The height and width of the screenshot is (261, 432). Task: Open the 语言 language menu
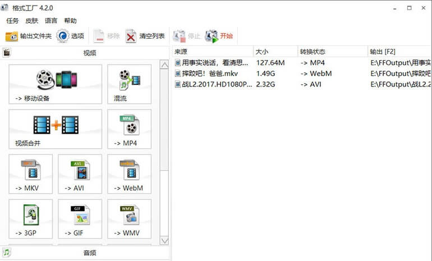click(51, 21)
